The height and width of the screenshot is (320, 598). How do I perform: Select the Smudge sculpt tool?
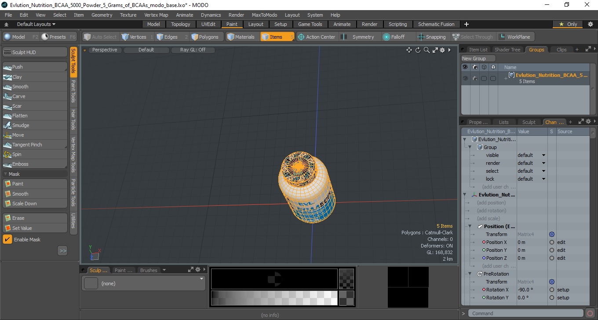click(35, 125)
